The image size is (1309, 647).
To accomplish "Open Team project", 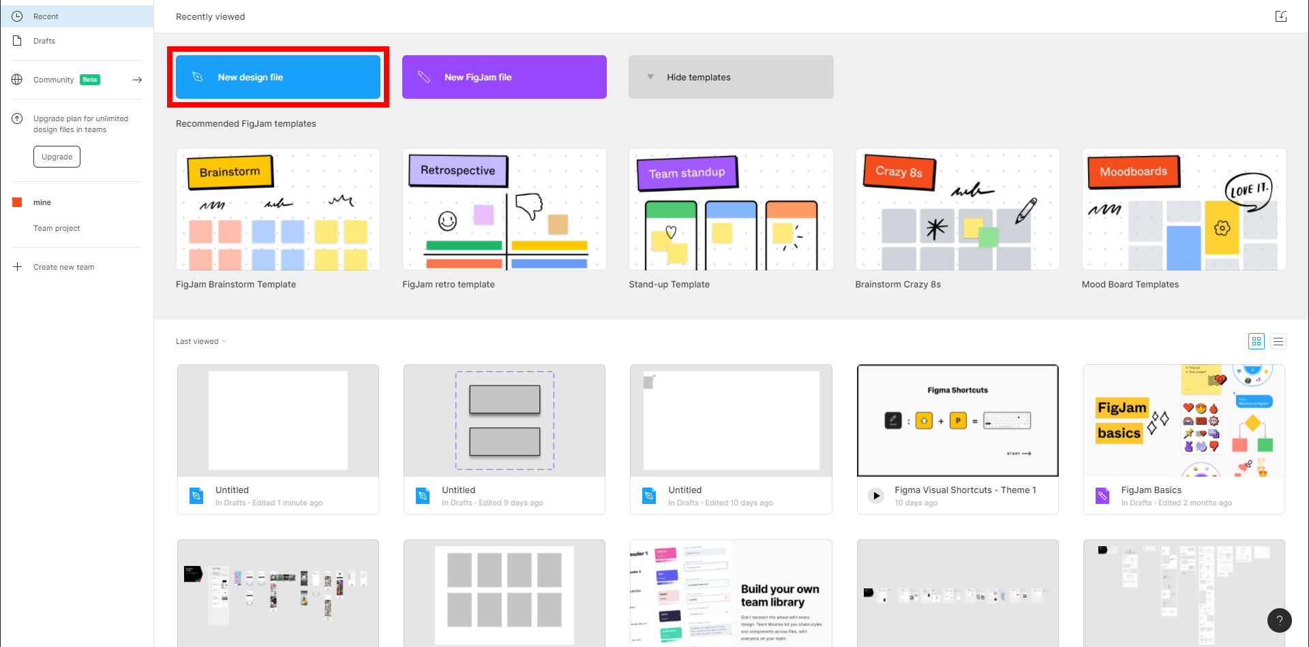I will pyautogui.click(x=57, y=228).
